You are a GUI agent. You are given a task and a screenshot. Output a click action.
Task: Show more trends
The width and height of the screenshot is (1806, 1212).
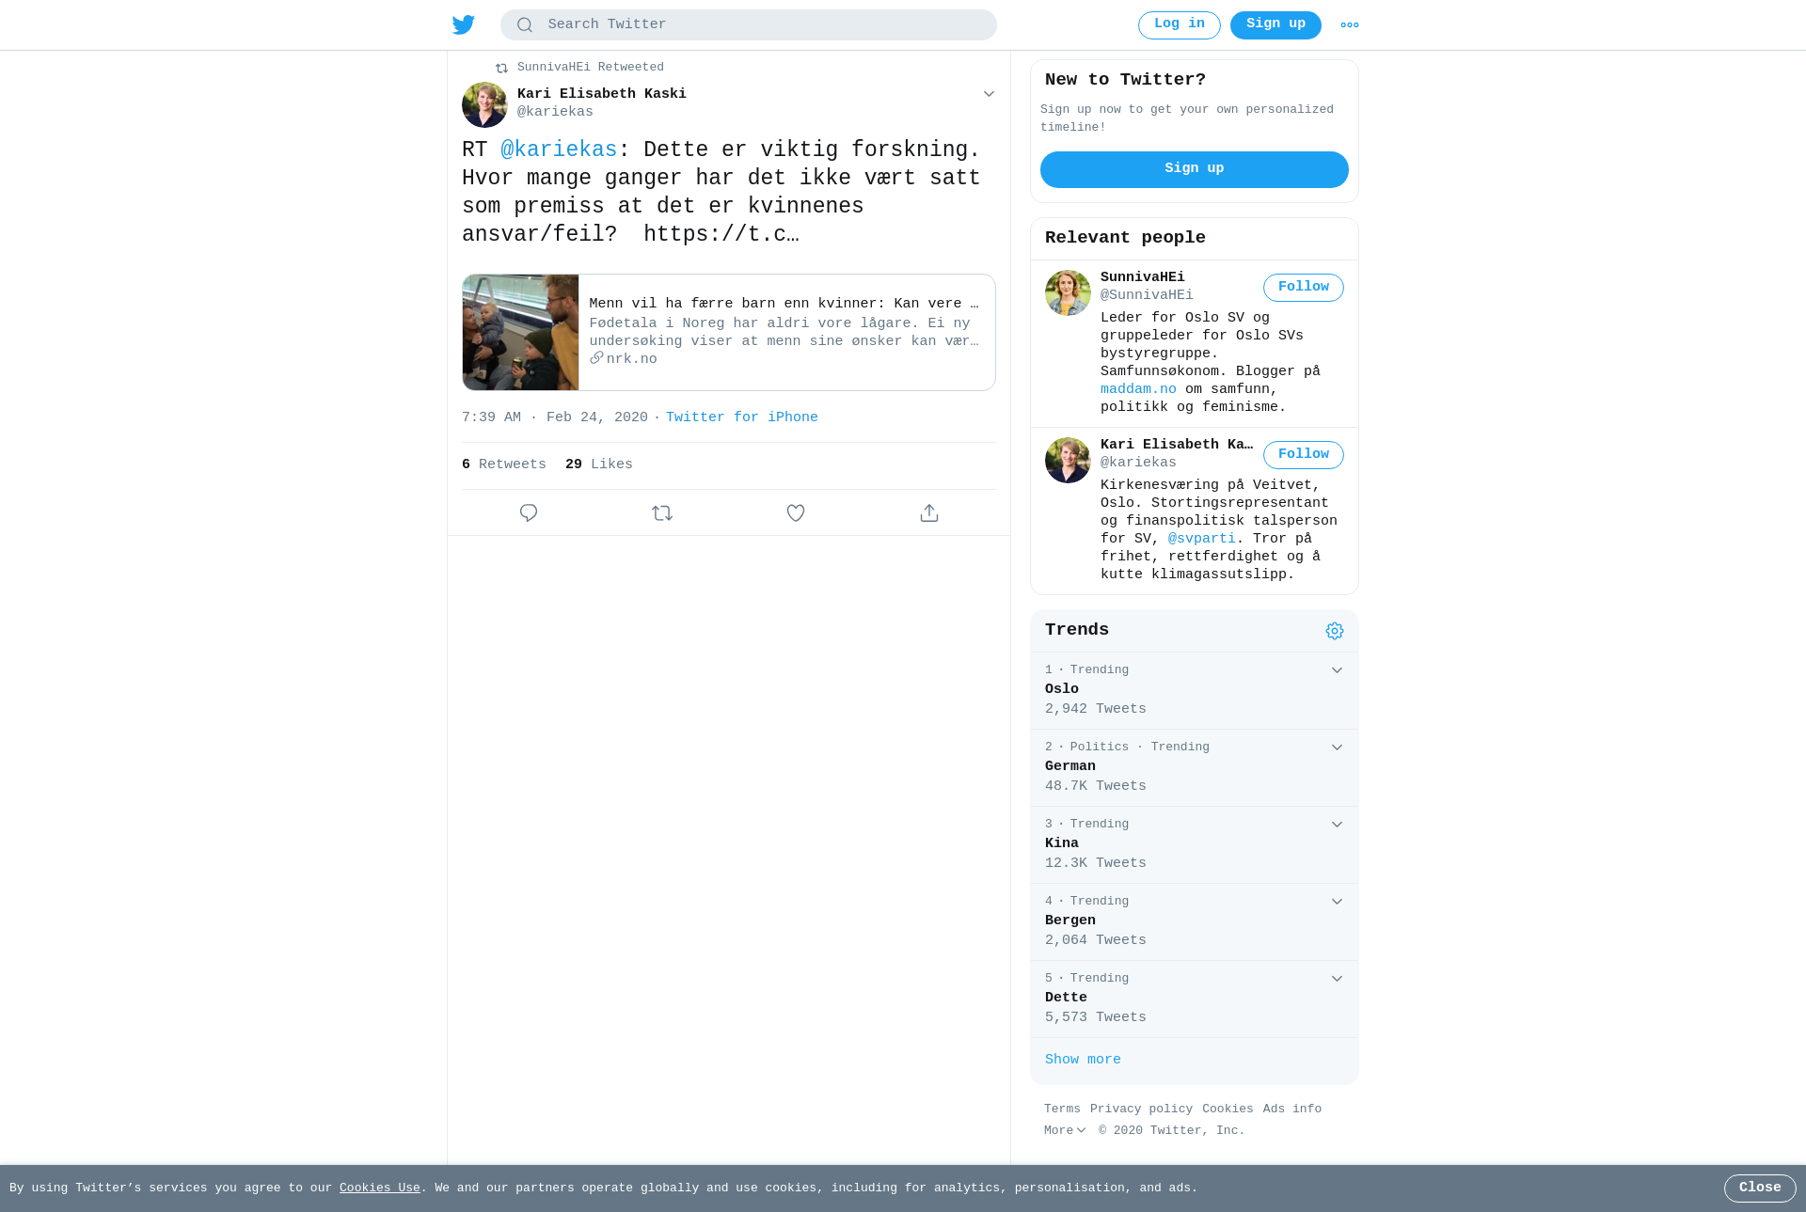1083,1060
